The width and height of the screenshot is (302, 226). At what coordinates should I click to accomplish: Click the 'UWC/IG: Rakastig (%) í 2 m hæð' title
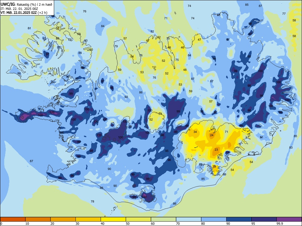26,5
